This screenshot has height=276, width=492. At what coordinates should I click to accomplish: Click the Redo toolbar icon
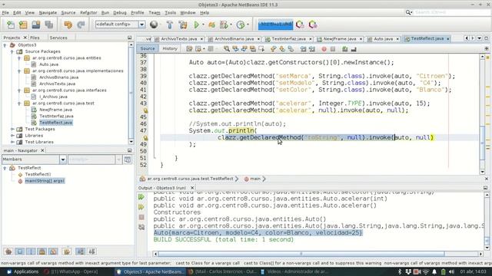coord(81,25)
